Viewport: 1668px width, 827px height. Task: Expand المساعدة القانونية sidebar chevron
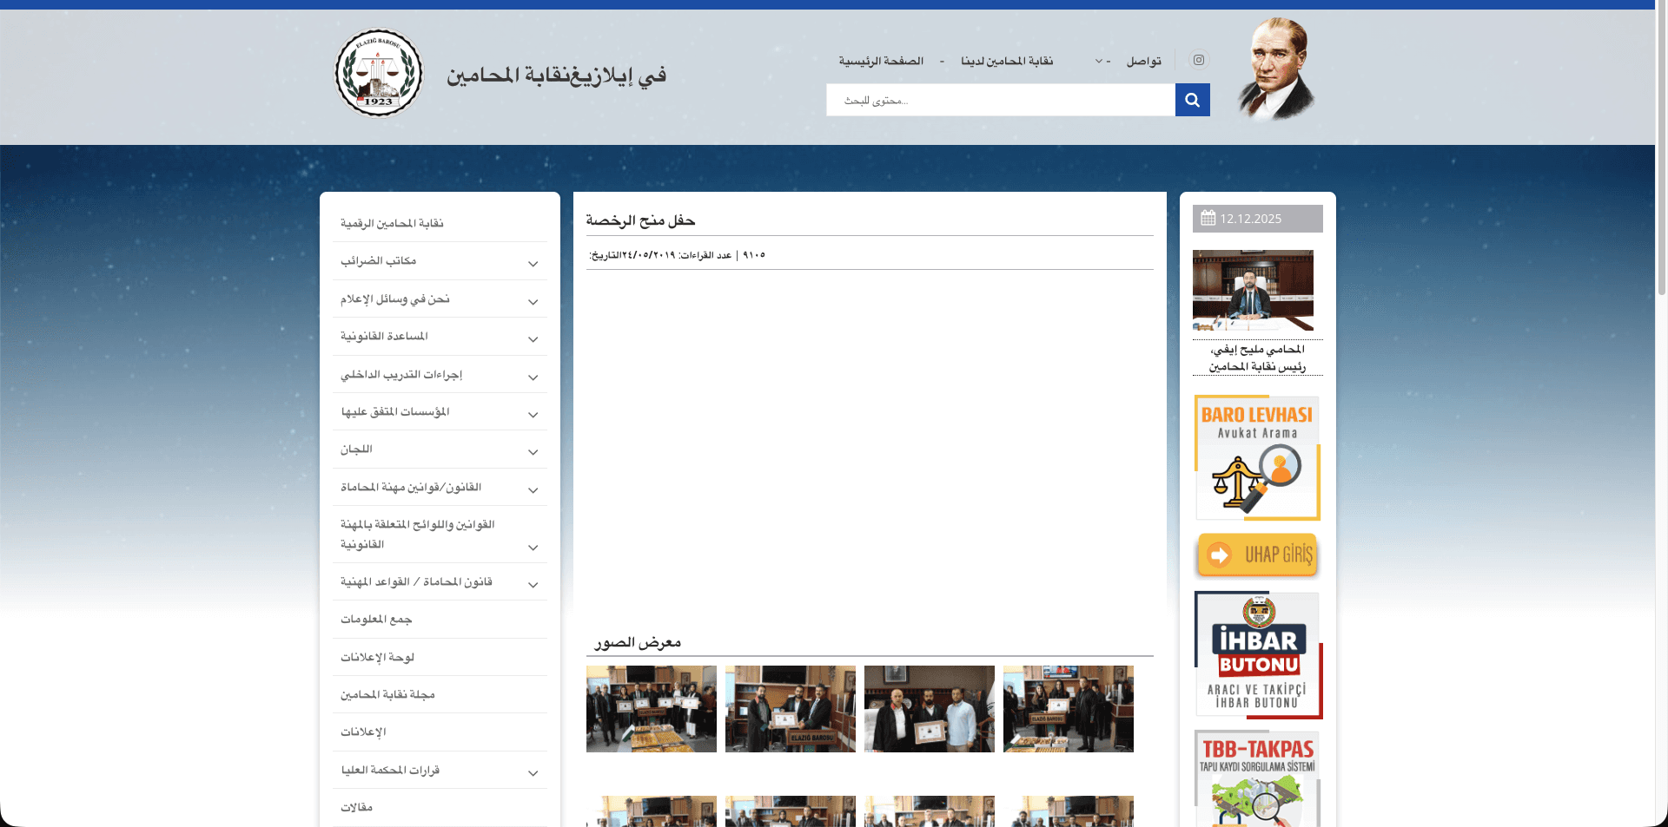(533, 339)
